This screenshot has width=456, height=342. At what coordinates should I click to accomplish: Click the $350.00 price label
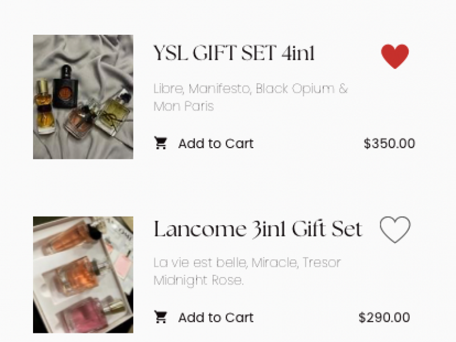point(389,144)
